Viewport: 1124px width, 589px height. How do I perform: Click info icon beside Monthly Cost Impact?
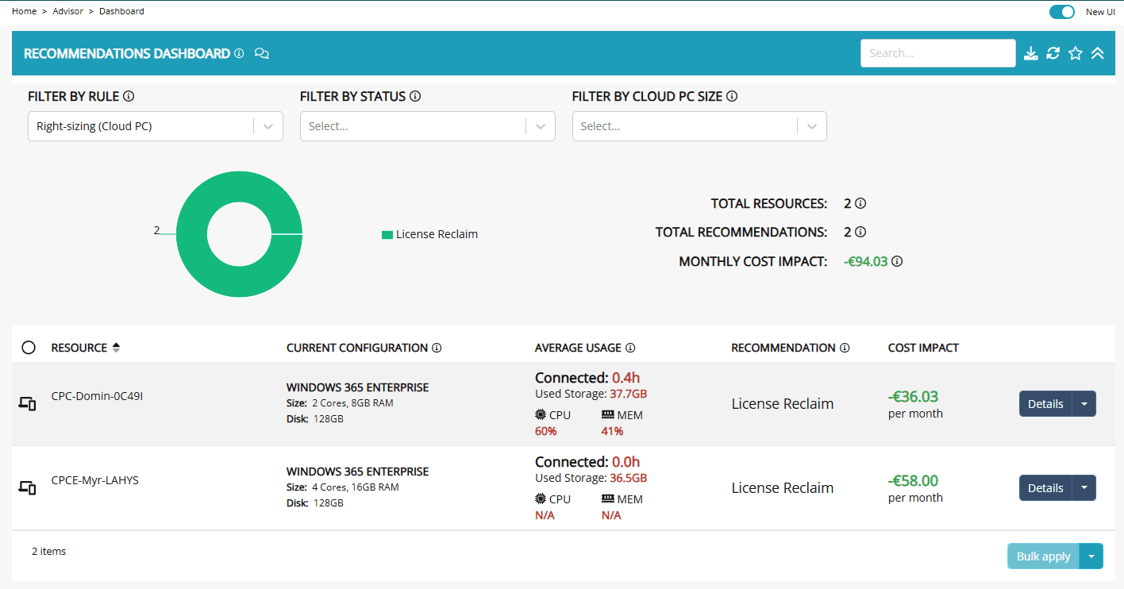tap(897, 261)
